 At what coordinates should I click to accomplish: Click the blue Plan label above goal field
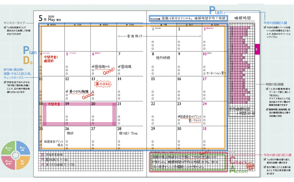216,10
